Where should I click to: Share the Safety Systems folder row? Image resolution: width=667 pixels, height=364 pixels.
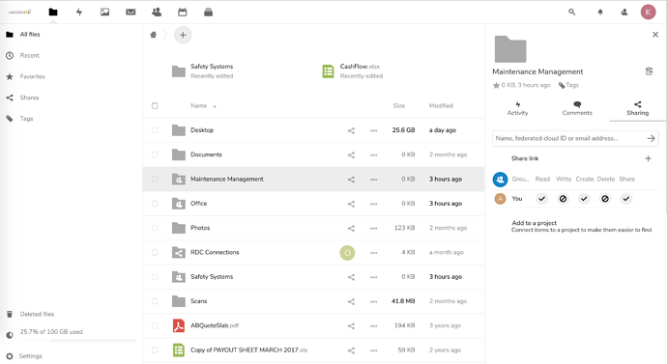coord(351,277)
